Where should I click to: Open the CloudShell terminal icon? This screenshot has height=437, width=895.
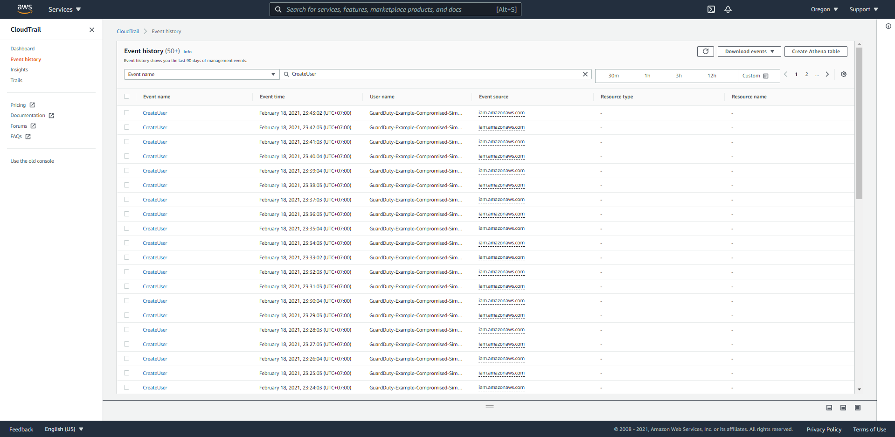pyautogui.click(x=711, y=9)
